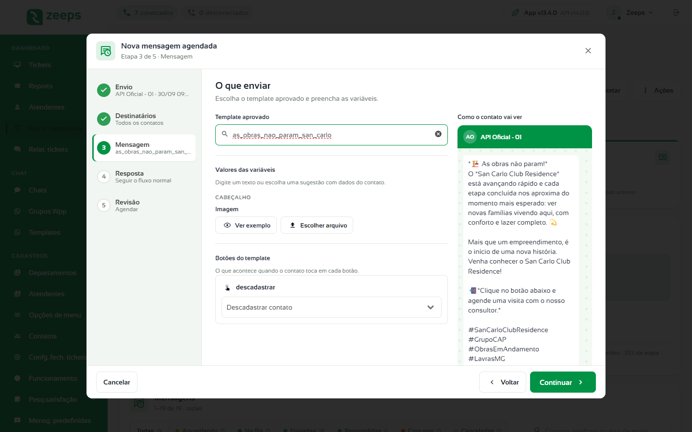692x432 pixels.
Task: Click the search magnifier in template field
Action: point(224,134)
